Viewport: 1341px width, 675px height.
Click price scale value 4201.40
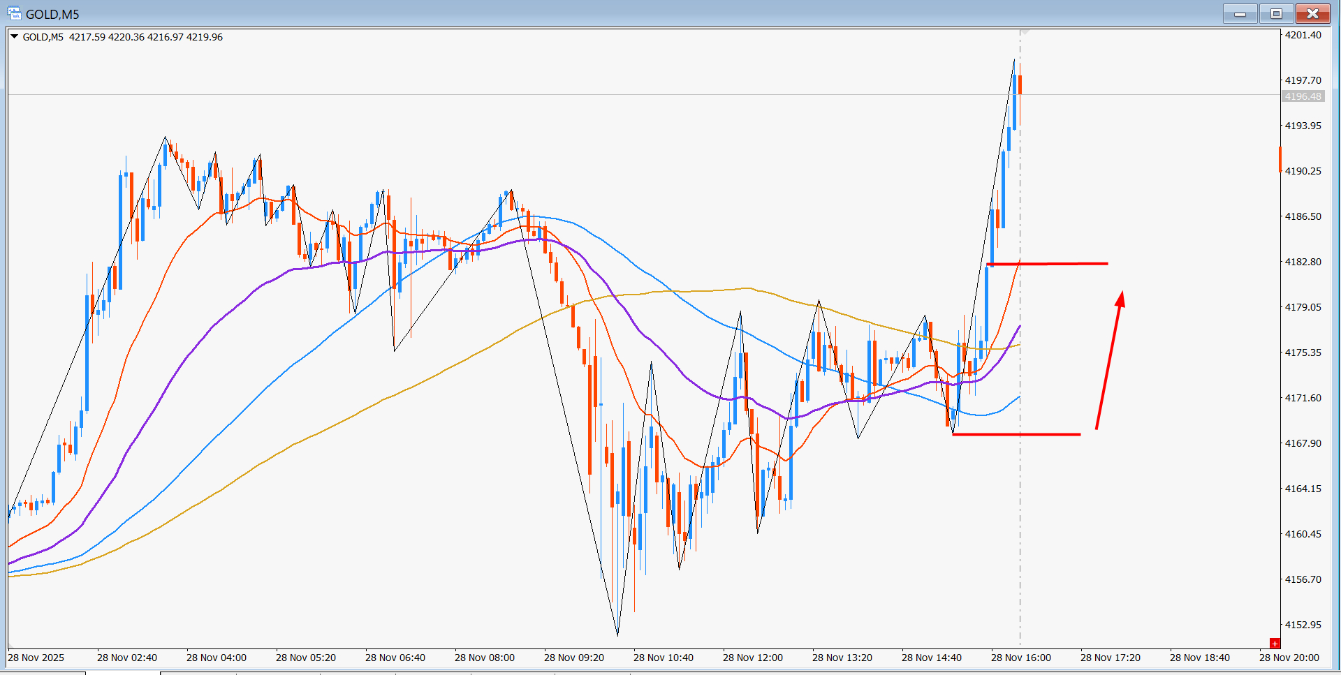pos(1303,35)
